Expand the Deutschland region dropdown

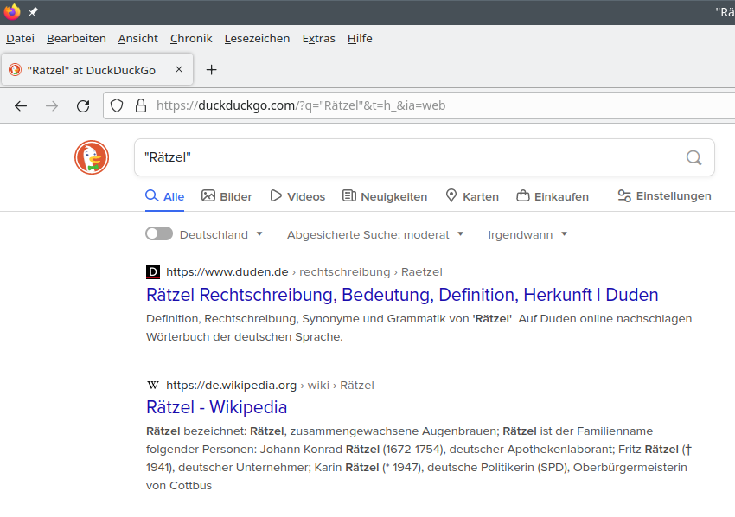coord(220,234)
